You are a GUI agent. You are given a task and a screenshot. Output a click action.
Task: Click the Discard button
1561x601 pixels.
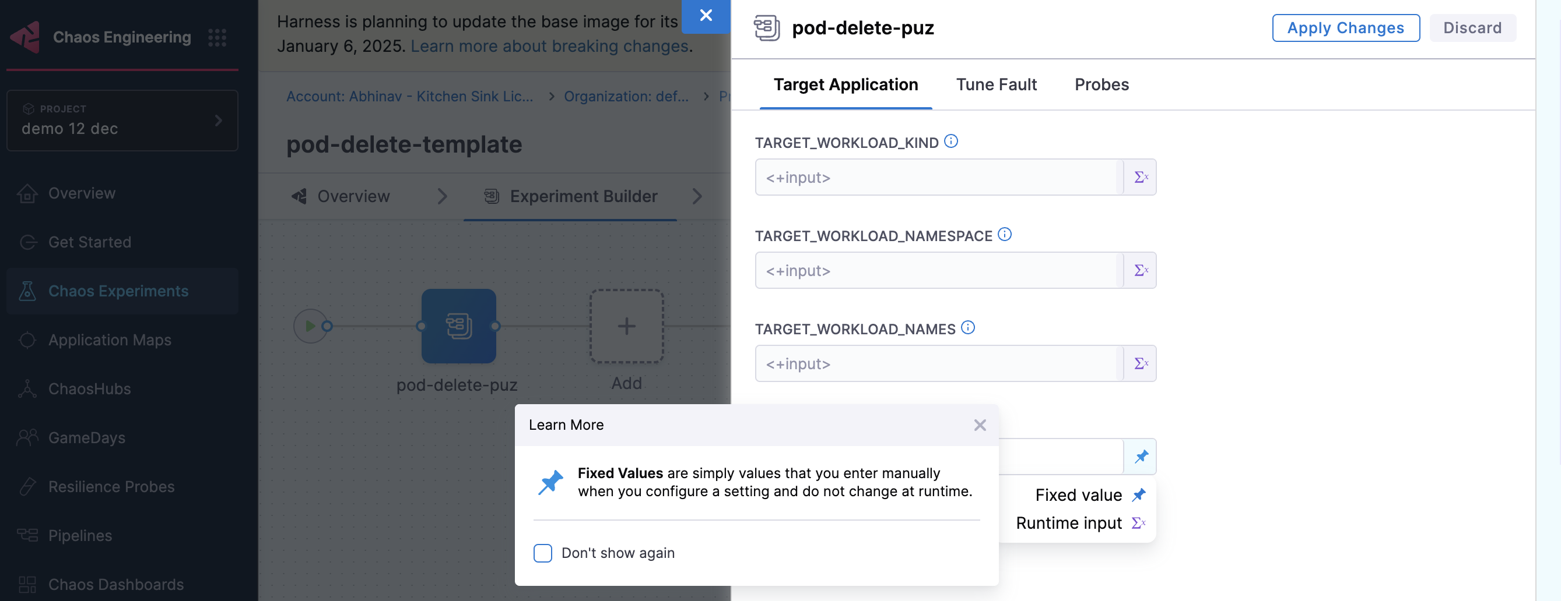(1472, 28)
